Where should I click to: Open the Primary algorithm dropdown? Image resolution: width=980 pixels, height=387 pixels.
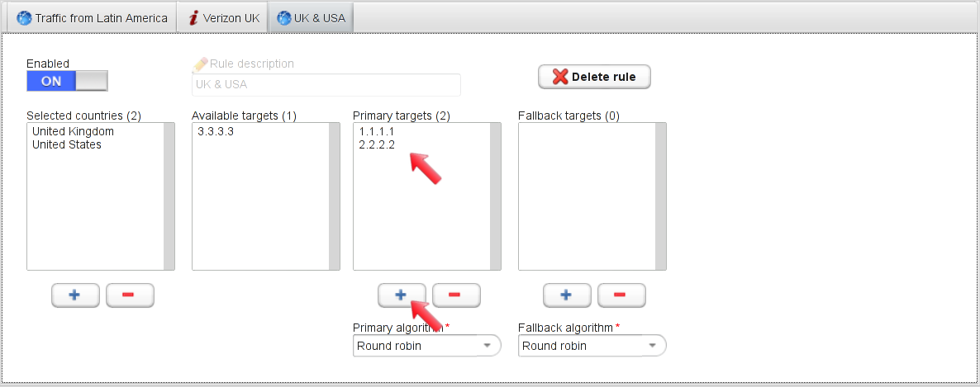pyautogui.click(x=427, y=345)
